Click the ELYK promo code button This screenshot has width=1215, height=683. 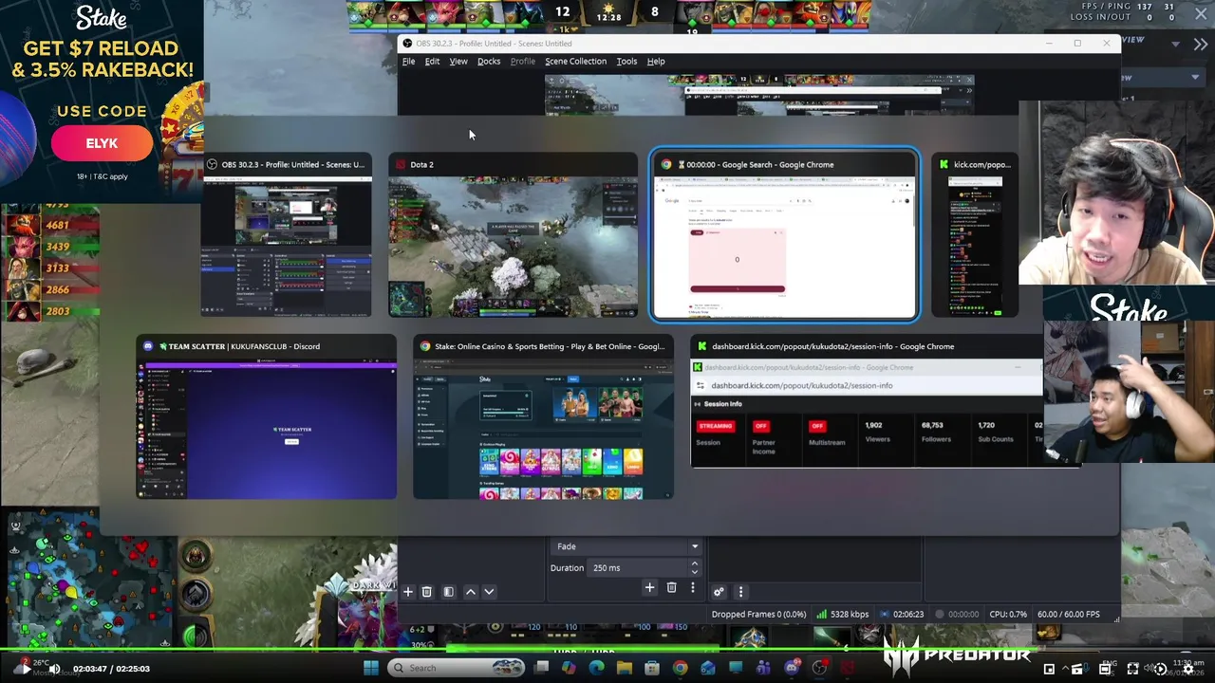point(102,143)
